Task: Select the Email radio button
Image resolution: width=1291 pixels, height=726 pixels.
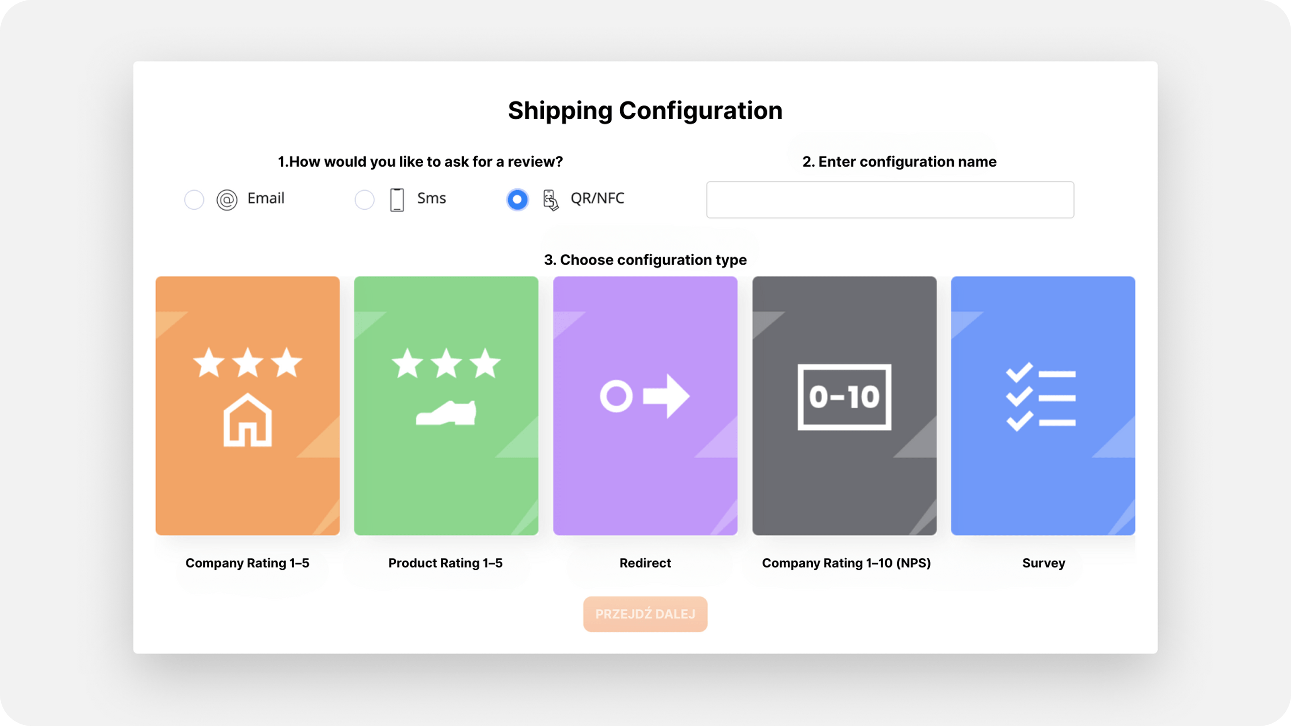Action: [x=194, y=199]
